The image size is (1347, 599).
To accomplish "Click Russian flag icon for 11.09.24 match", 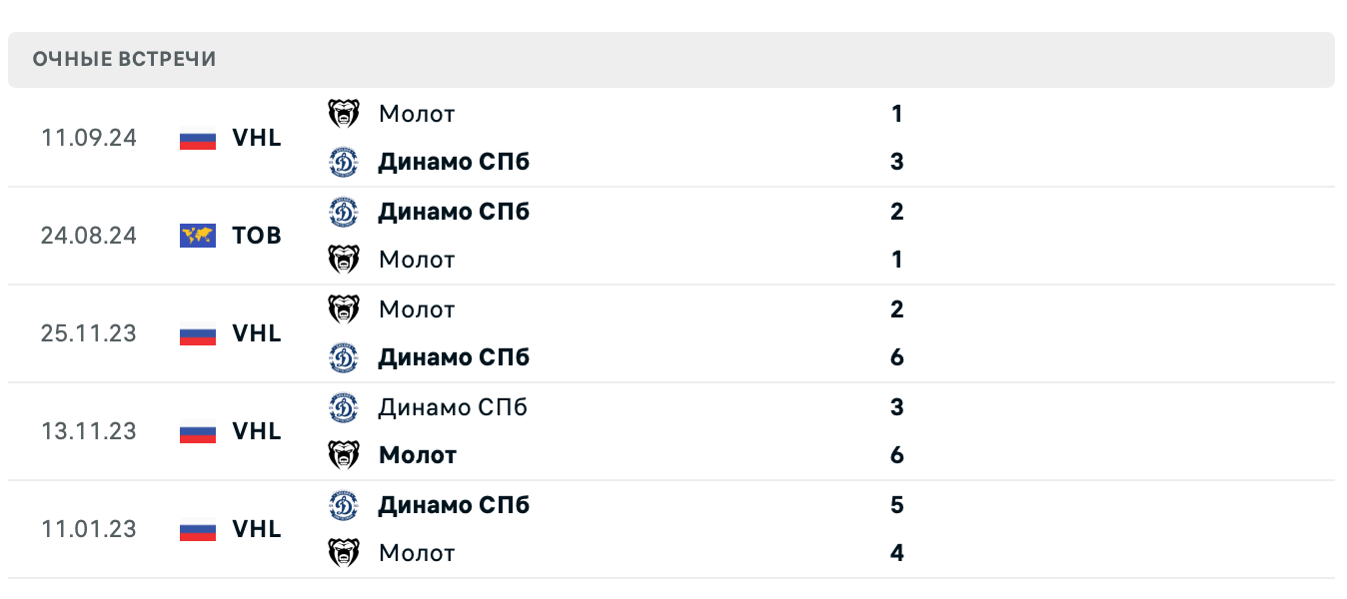I will 198,138.
